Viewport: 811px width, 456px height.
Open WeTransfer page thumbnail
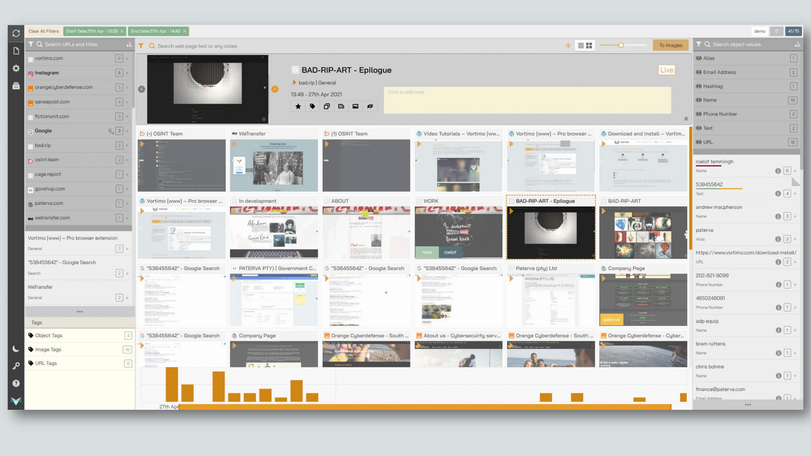pos(274,165)
